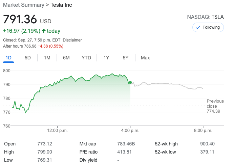Click the 770 y-axis label
233x164 pixels.
point(7,112)
